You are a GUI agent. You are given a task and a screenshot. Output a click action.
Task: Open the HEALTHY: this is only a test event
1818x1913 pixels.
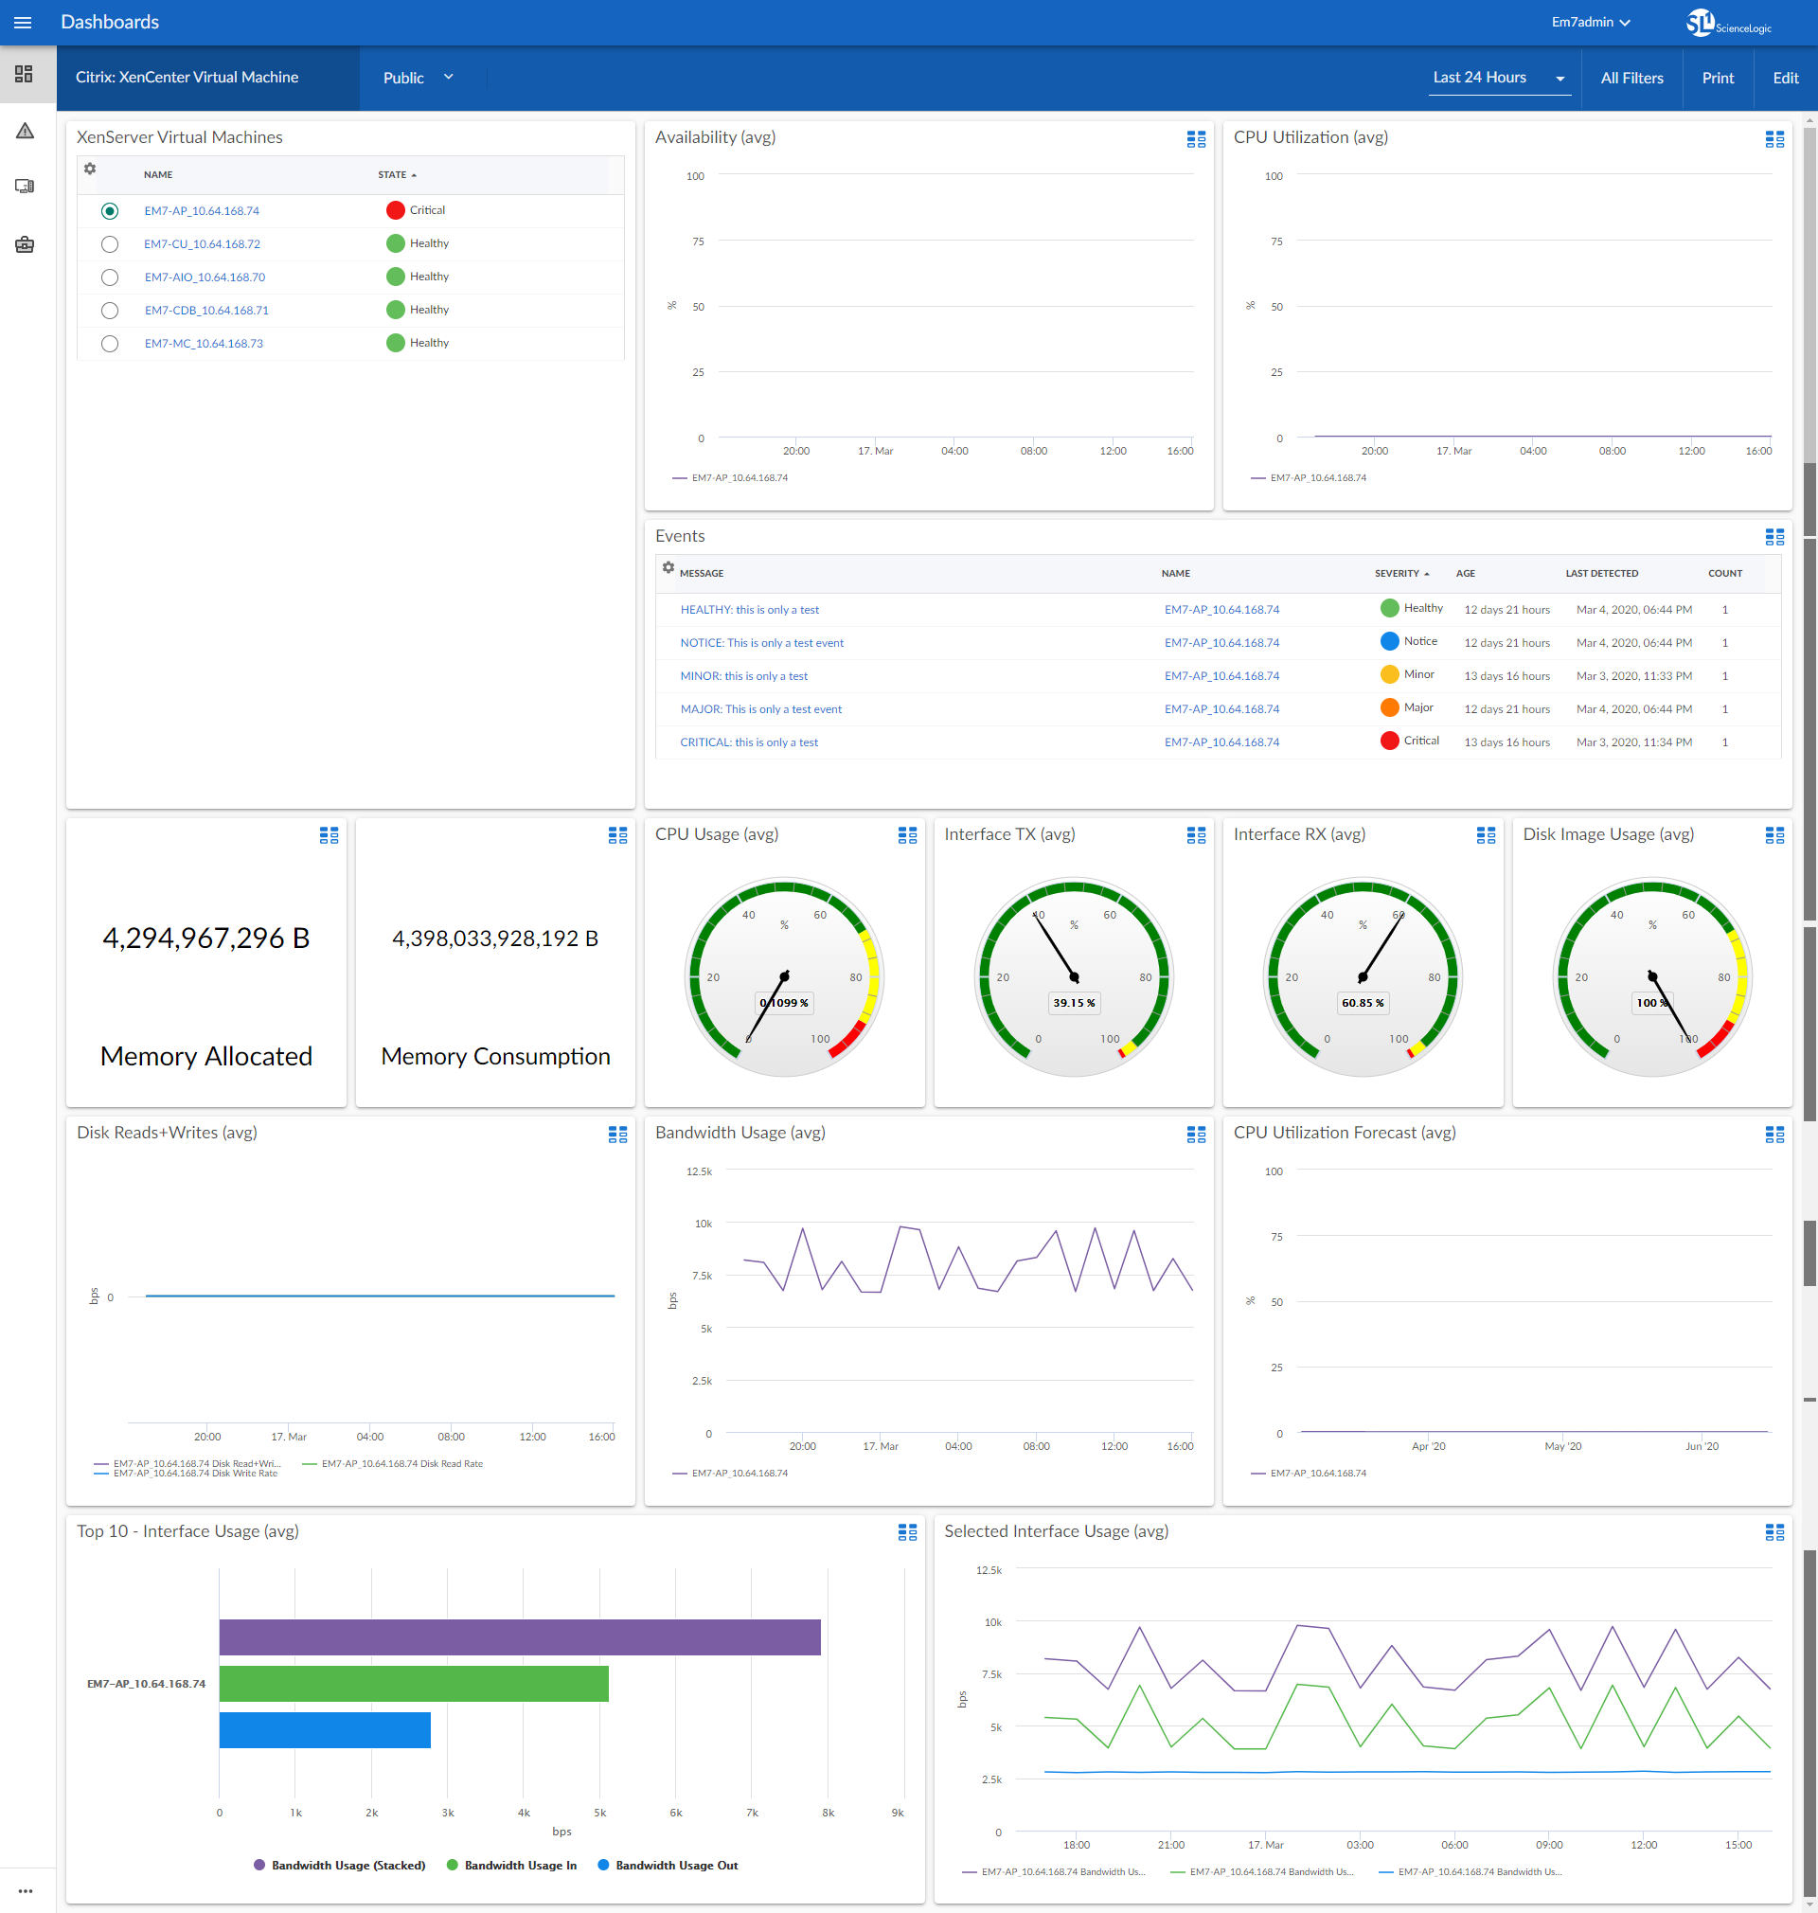pos(749,611)
